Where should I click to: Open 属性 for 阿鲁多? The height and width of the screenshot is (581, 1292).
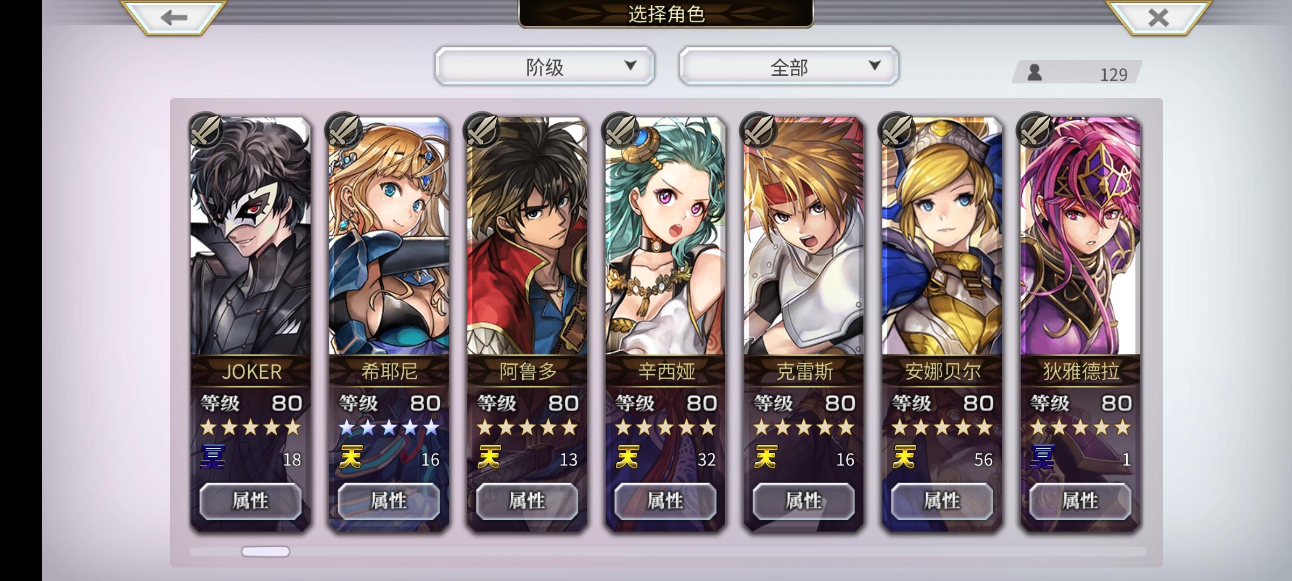coord(527,501)
